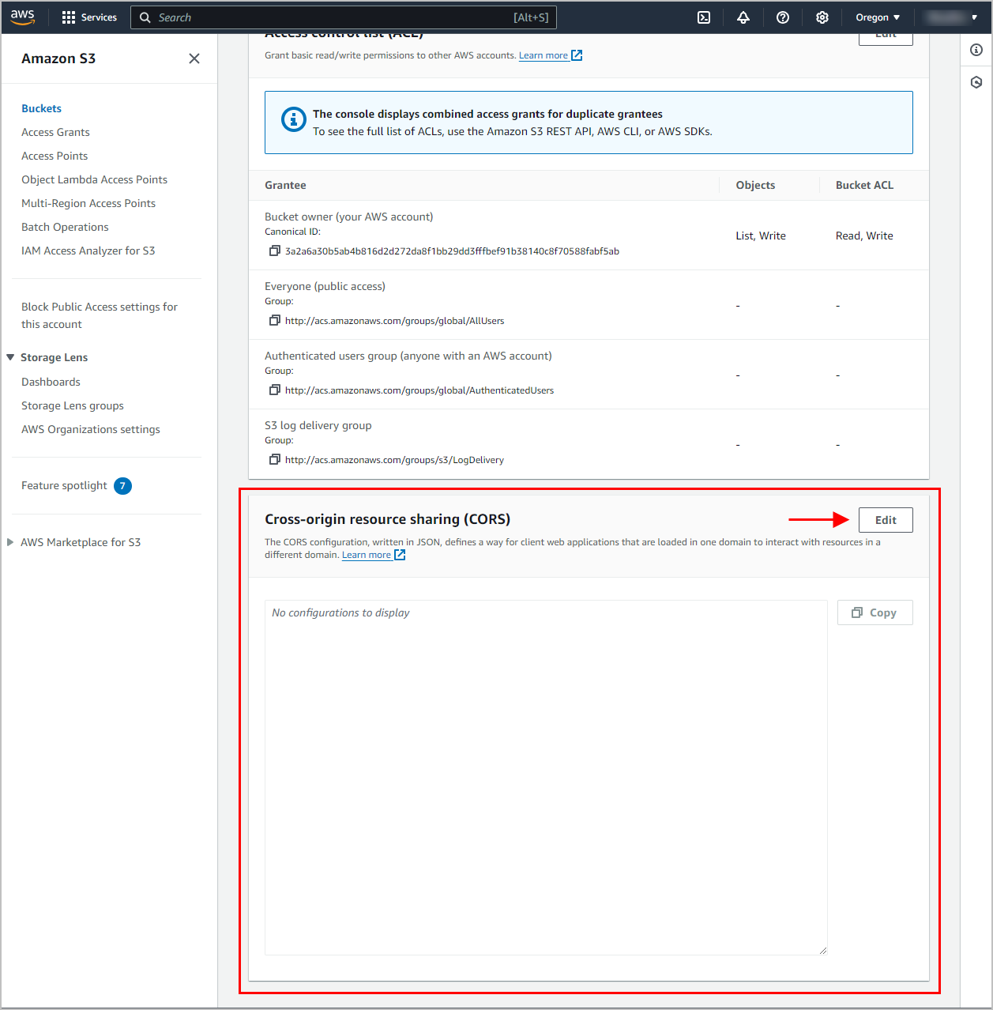Go to Buckets

(41, 108)
